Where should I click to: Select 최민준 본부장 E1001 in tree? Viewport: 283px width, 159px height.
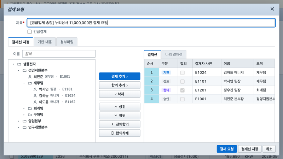[x=49, y=77]
